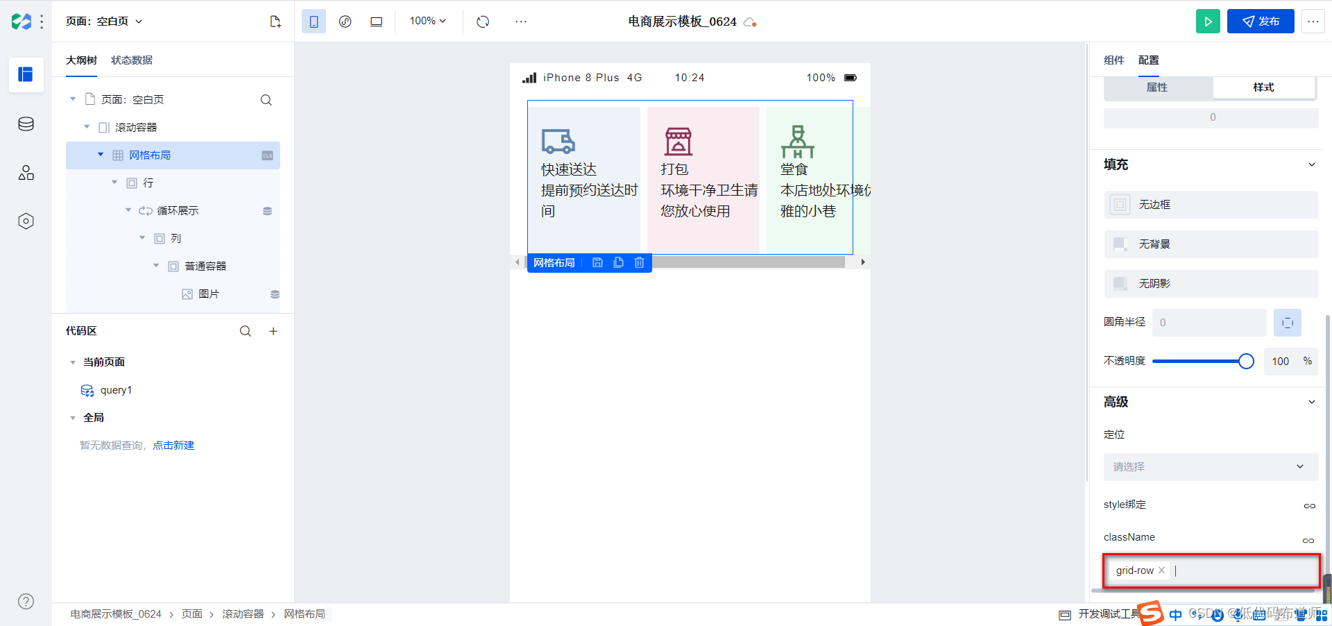Open the outline tree sidebar icon
Image resolution: width=1332 pixels, height=626 pixels.
coord(26,74)
